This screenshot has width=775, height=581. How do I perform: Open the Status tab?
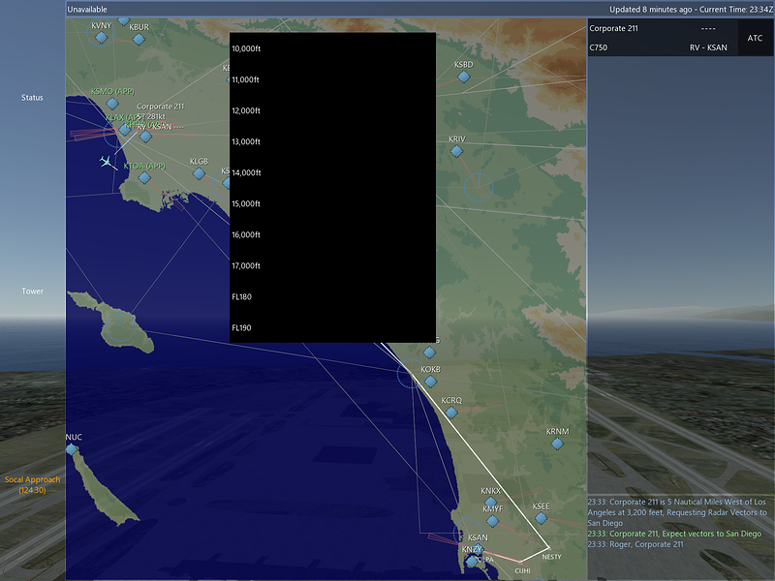pyautogui.click(x=32, y=98)
